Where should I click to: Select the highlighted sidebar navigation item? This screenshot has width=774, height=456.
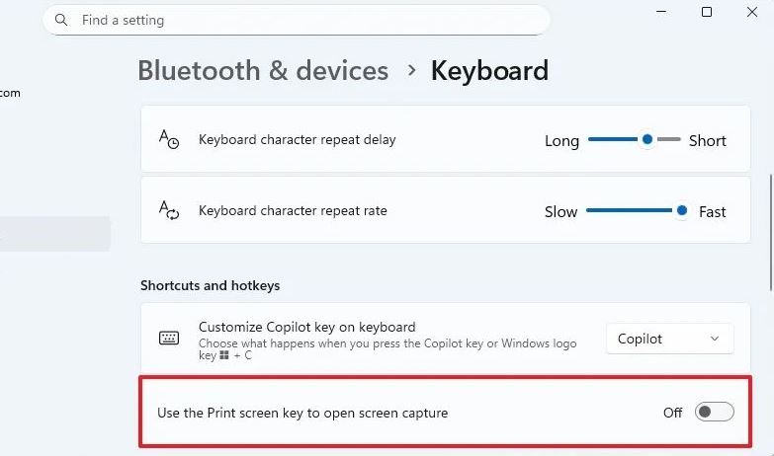coord(54,234)
